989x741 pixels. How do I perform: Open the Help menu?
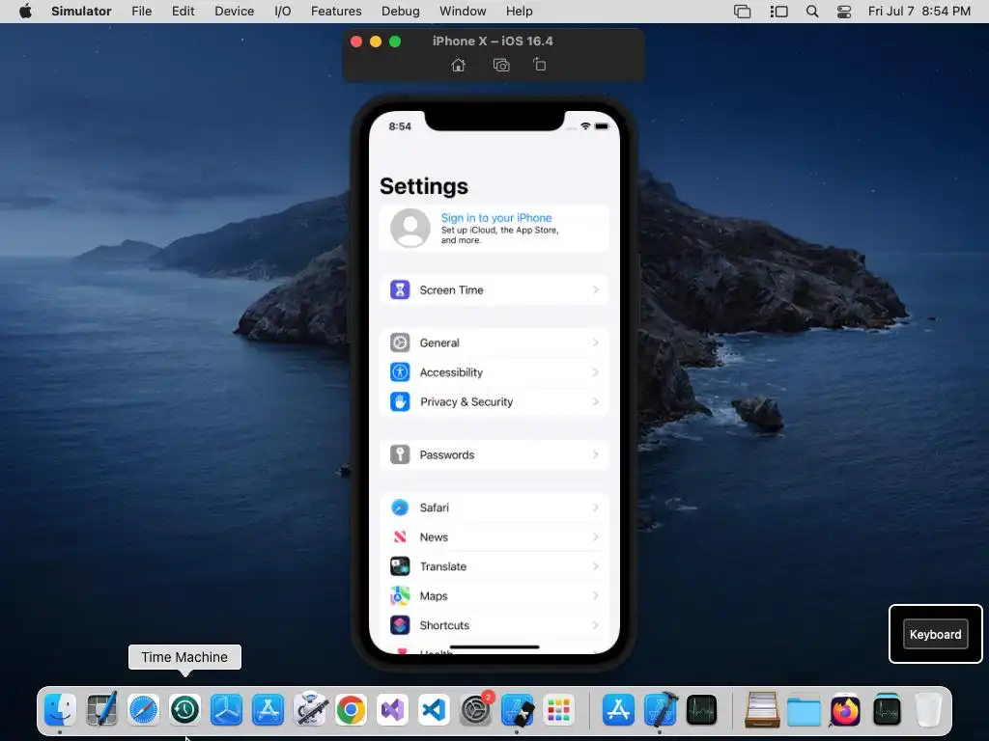[519, 12]
